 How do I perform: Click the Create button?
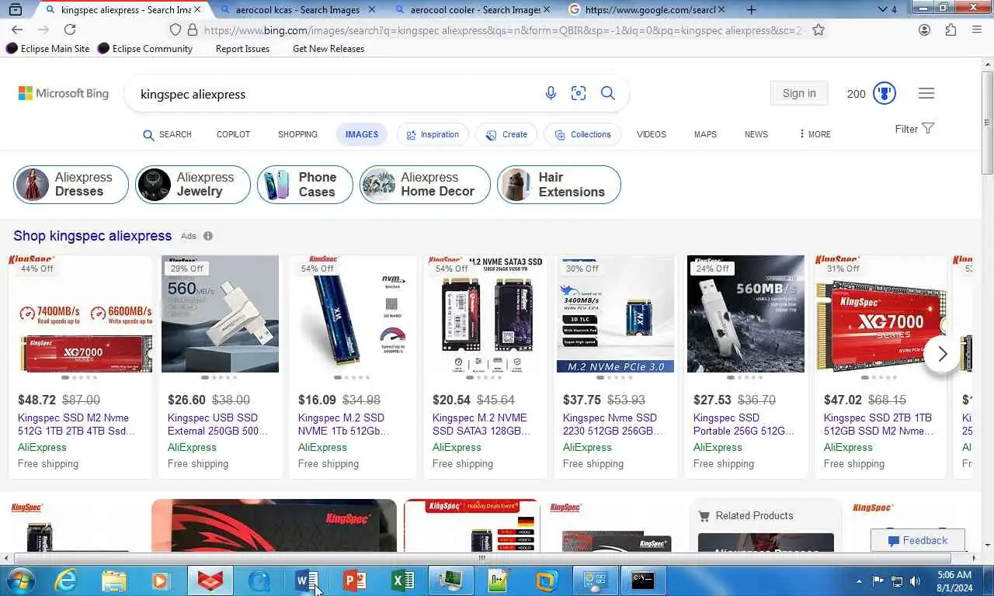click(x=506, y=134)
